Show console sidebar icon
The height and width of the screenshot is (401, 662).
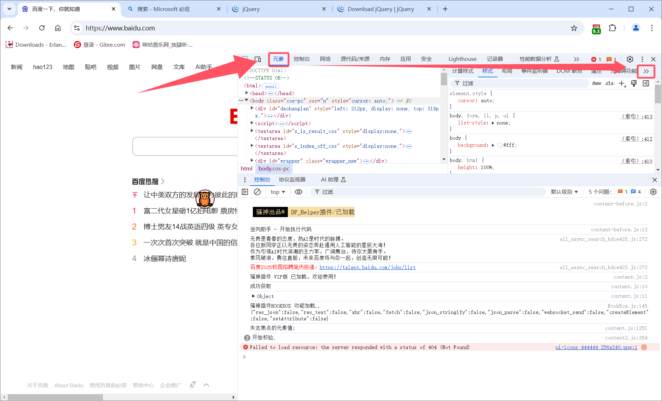245,192
